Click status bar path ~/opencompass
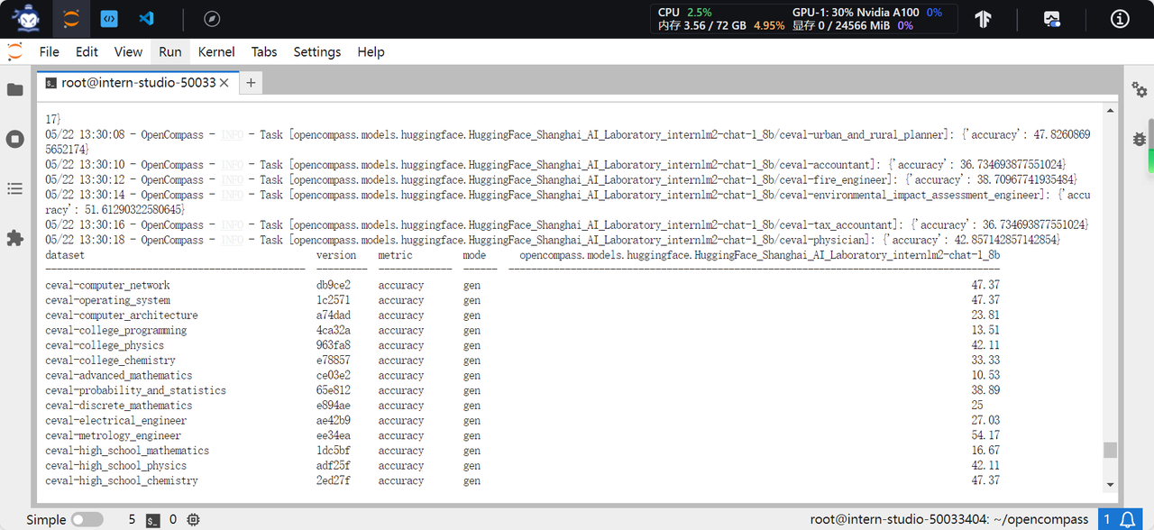 point(1042,520)
